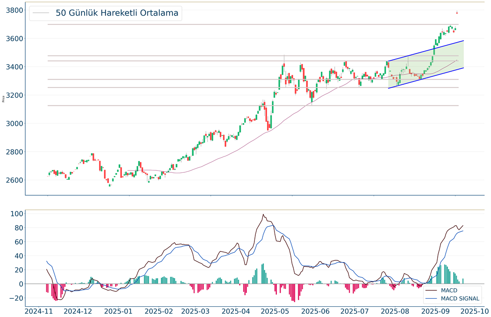Click the -20 tick on MACD axis
Image resolution: width=491 pixels, height=317 pixels.
(17, 298)
